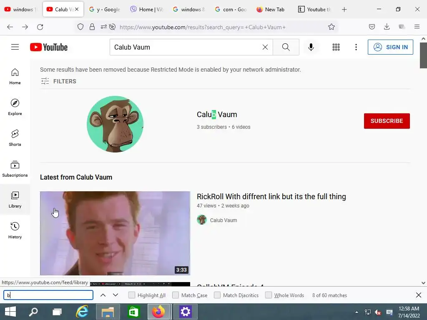Image resolution: width=427 pixels, height=320 pixels.
Task: Find next match arrow
Action: tap(116, 295)
